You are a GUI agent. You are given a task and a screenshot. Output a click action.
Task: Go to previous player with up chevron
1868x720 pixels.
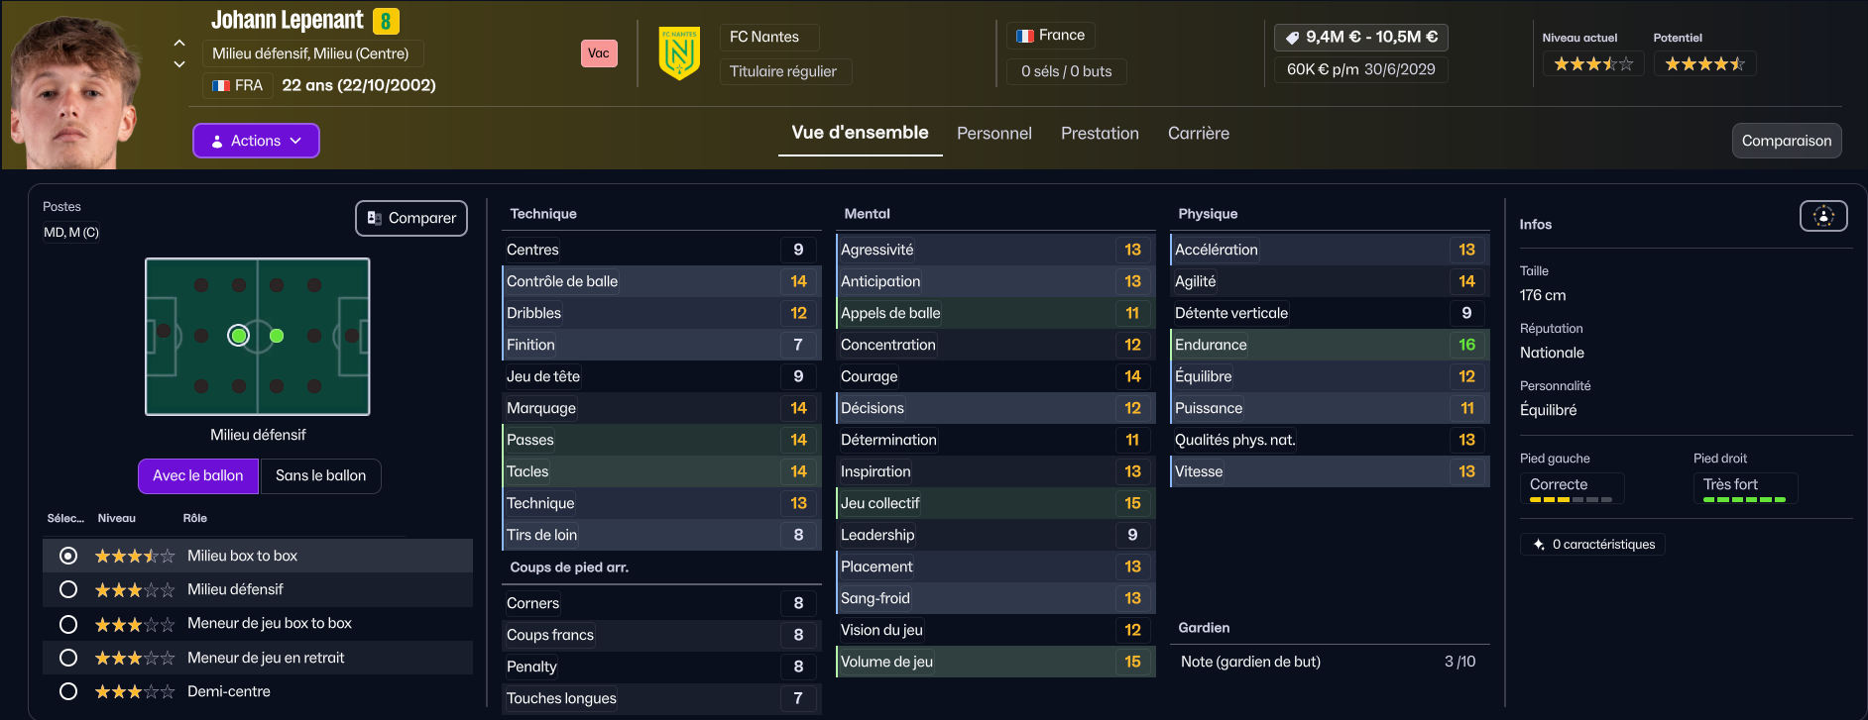coord(179,43)
